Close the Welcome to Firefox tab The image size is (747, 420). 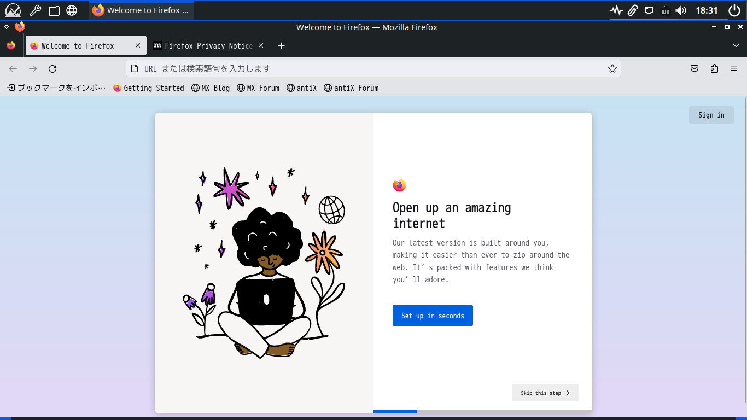click(x=138, y=46)
